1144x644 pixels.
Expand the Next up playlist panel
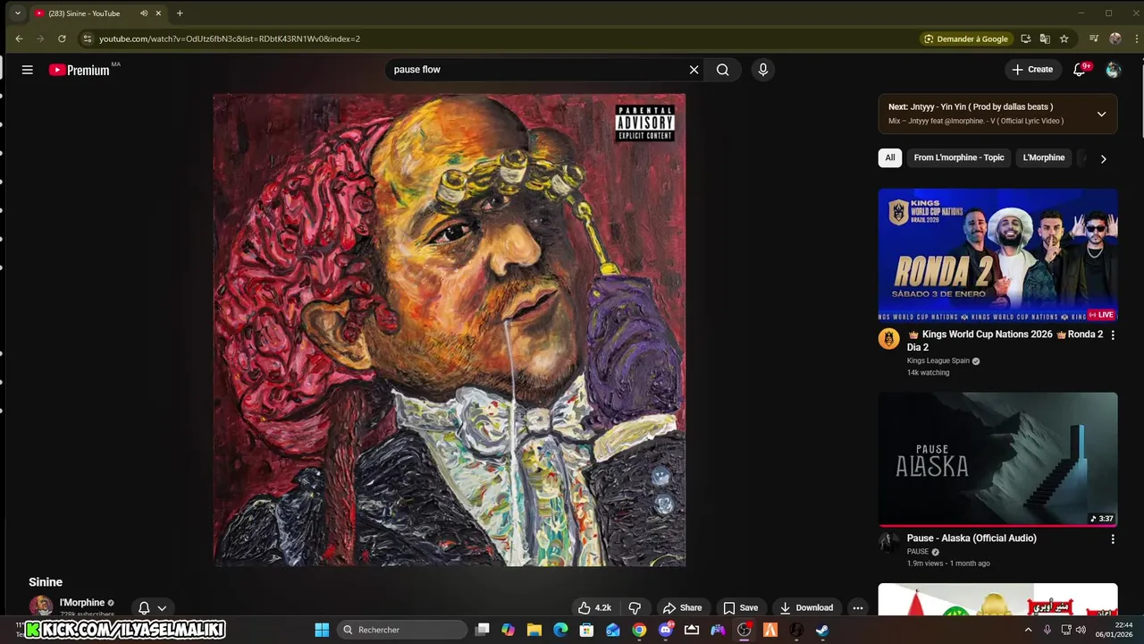click(1101, 114)
